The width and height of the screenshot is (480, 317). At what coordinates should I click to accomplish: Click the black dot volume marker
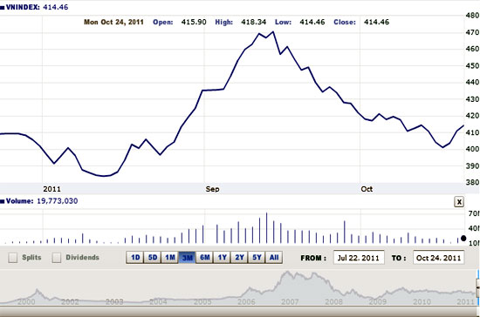click(x=463, y=238)
